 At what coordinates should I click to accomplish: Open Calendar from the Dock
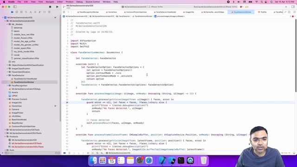point(112,161)
